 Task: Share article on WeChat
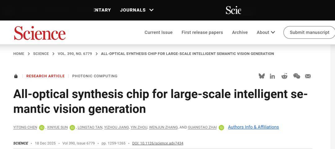[297, 76]
